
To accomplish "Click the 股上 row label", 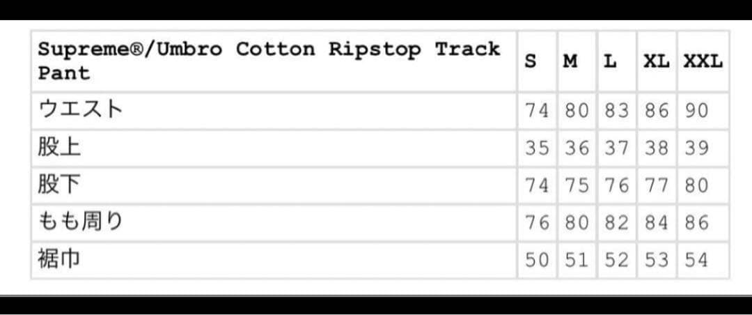I will pyautogui.click(x=60, y=148).
